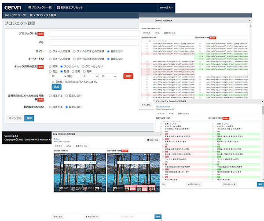The width and height of the screenshot is (264, 221).
Task: Click the right Bing screenshot thumbnail
Action: coord(133,173)
